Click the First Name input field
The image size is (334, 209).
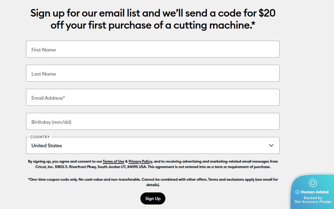[x=153, y=49]
